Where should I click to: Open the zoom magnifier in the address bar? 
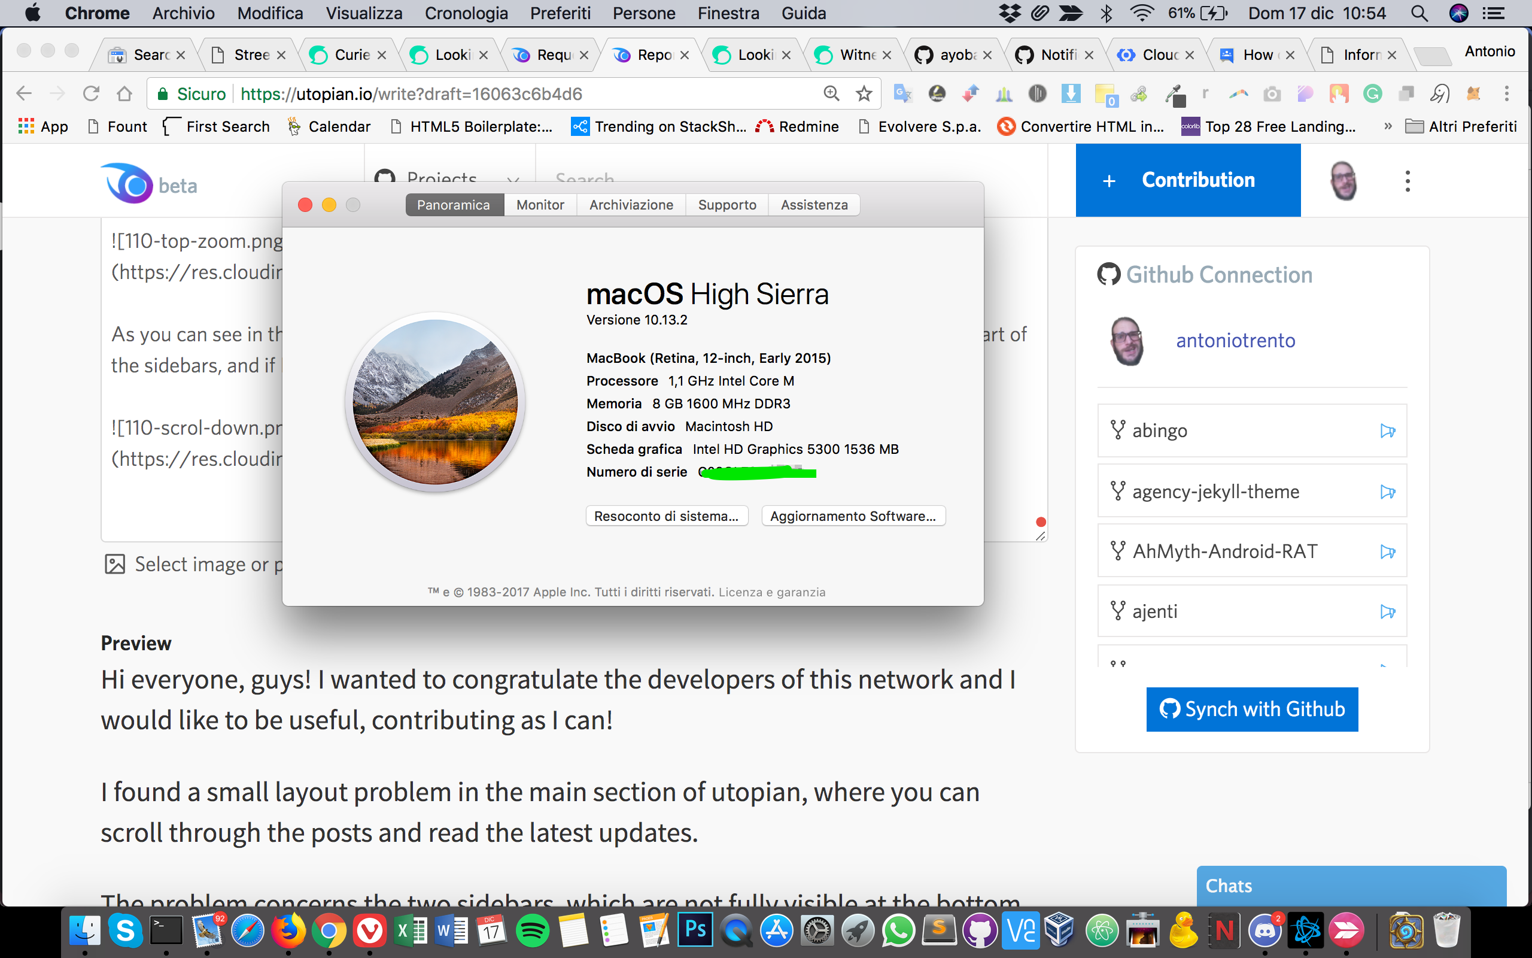point(831,94)
